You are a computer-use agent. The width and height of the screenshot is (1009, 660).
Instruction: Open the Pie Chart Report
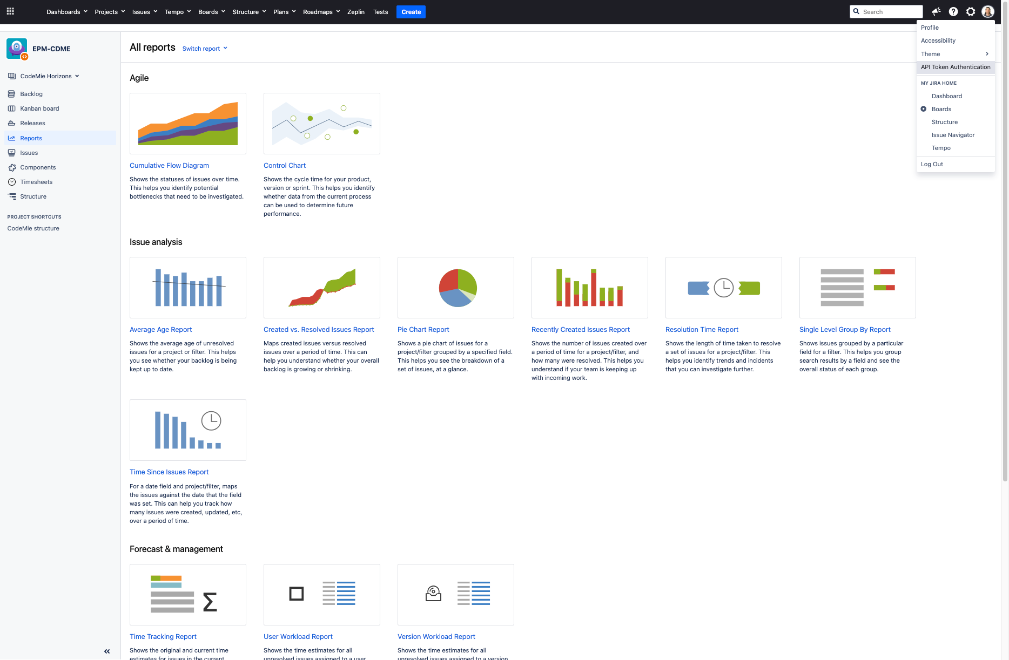423,329
